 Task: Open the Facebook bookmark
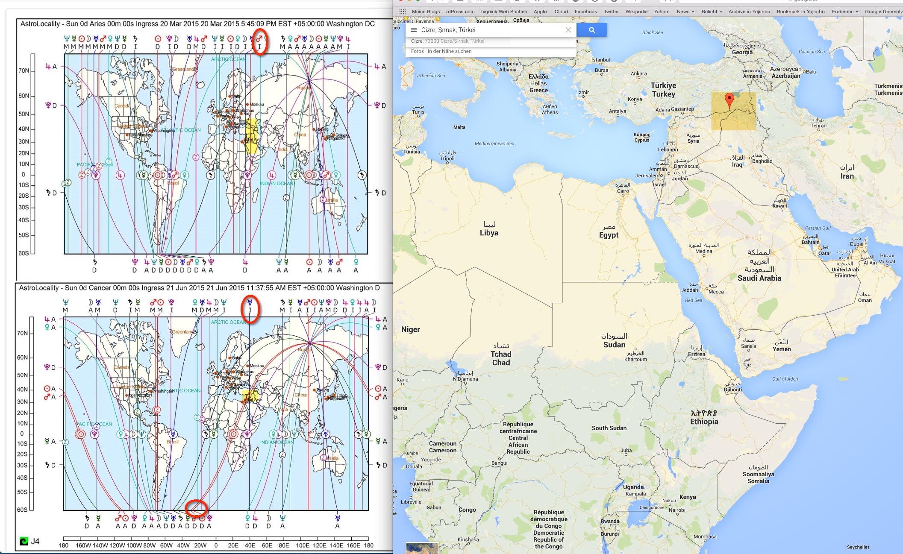pyautogui.click(x=585, y=12)
